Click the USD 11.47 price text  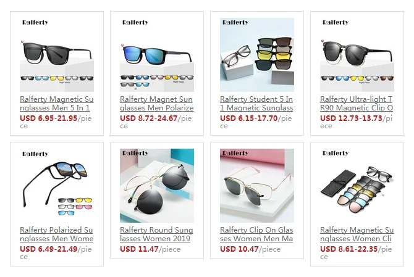coord(139,249)
